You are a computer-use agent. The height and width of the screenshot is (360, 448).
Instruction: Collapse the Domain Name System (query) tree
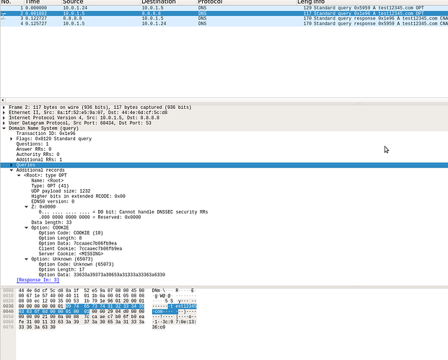pyautogui.click(x=4, y=128)
